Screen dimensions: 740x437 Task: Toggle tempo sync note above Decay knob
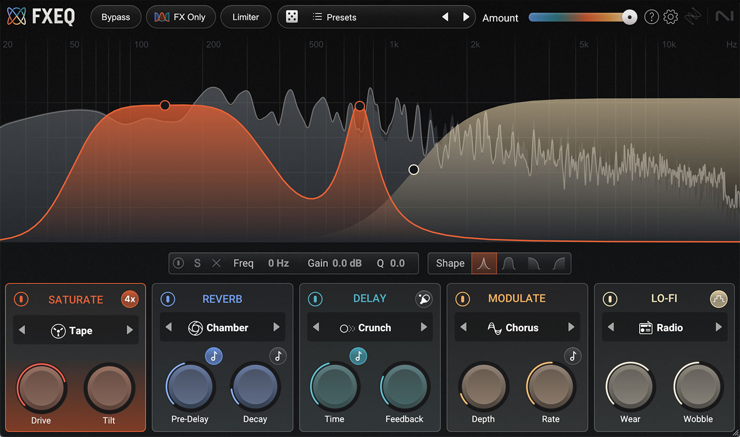click(278, 356)
